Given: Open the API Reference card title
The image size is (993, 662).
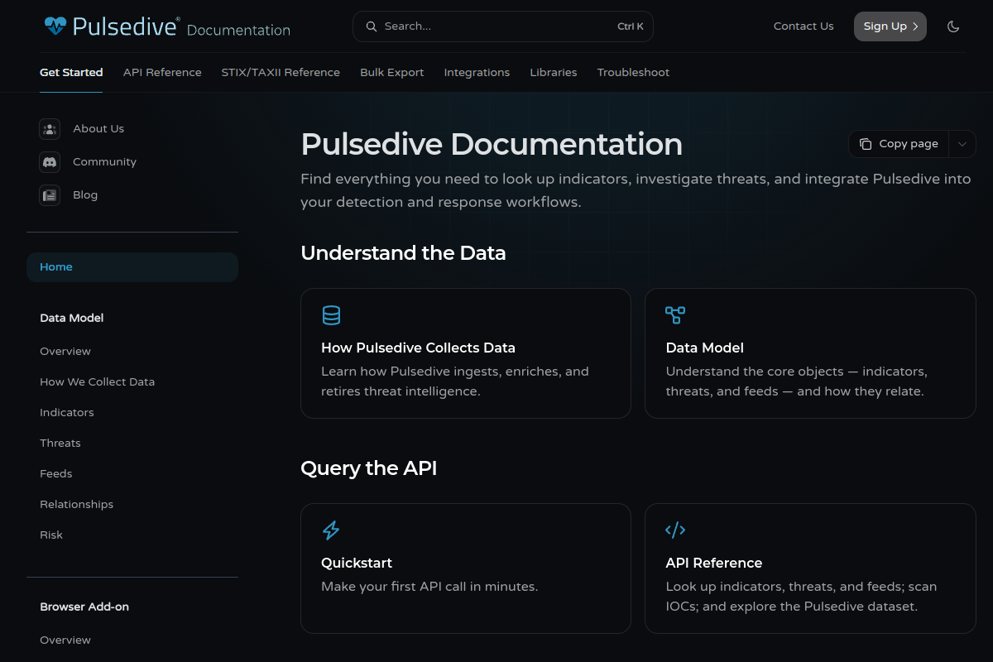Looking at the screenshot, I should click(x=714, y=563).
